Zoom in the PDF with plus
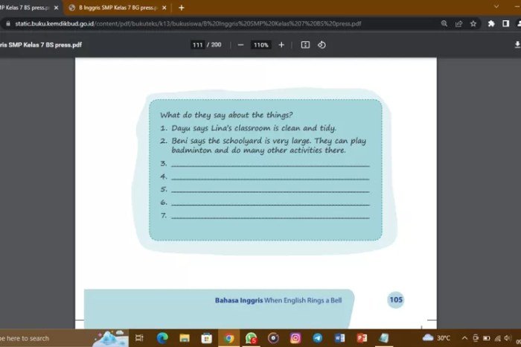 point(281,45)
